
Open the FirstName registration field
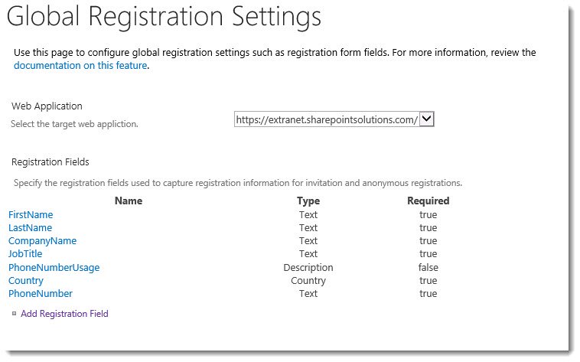(x=31, y=215)
